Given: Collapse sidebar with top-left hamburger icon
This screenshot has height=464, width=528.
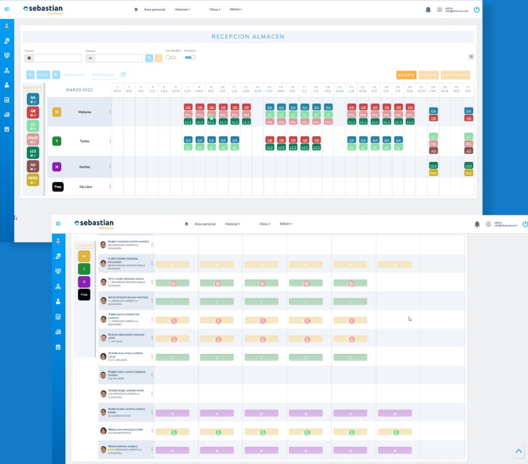Looking at the screenshot, I should 7,10.
